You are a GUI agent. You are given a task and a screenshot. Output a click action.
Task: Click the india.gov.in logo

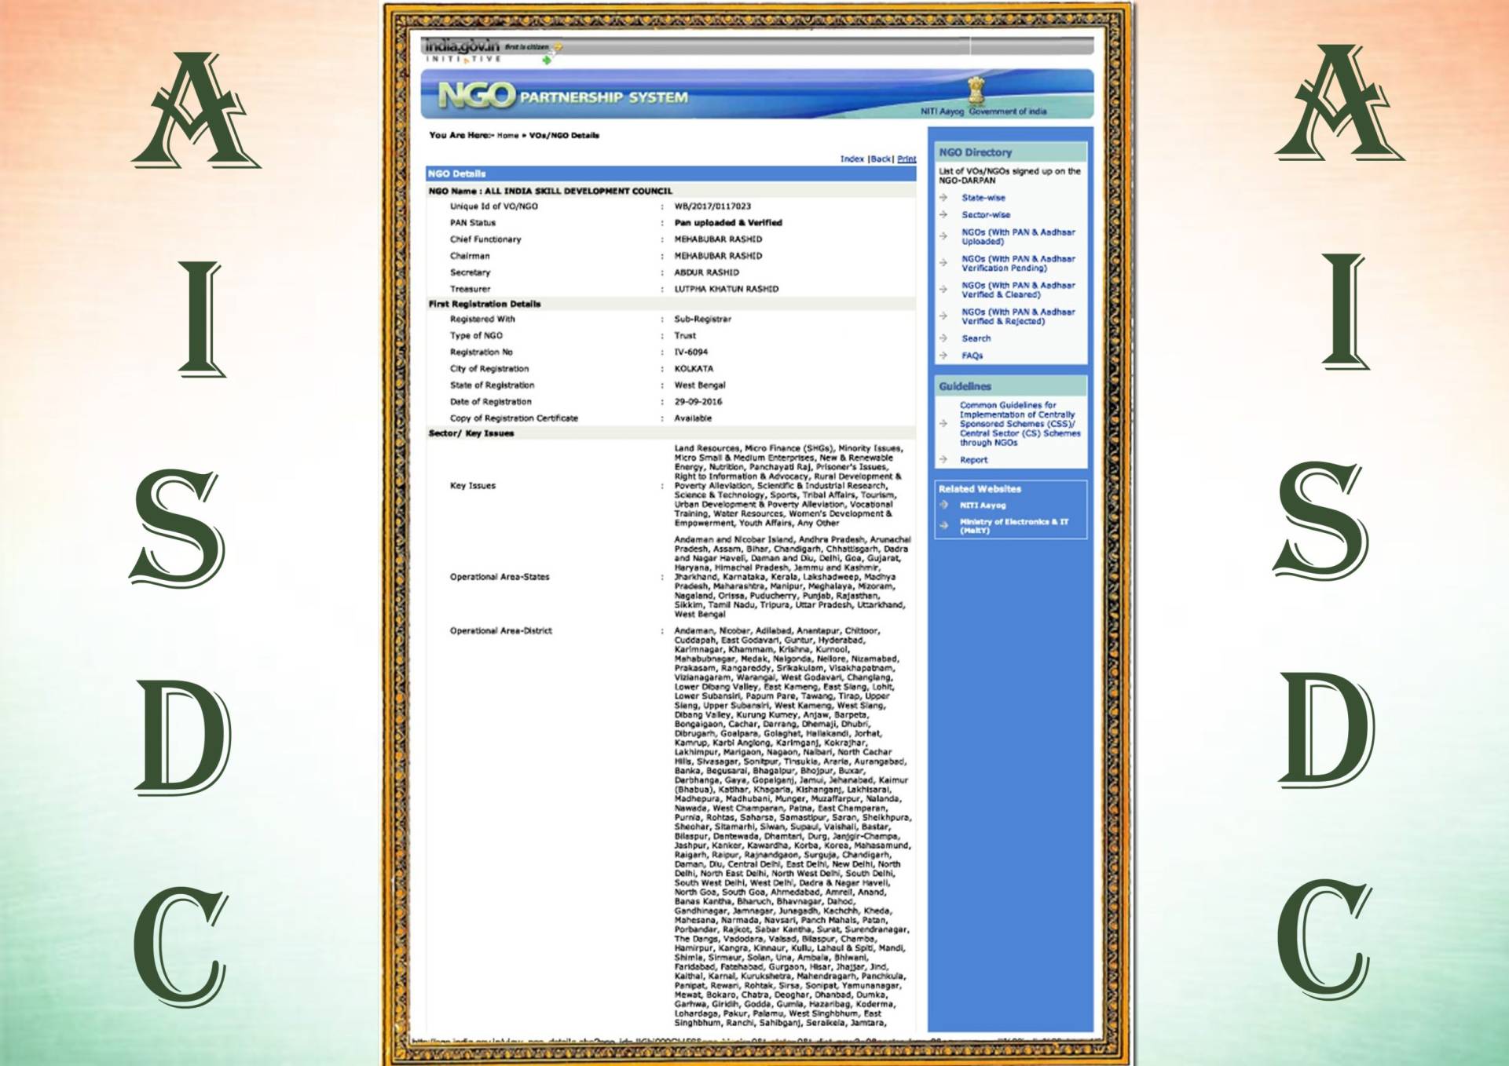click(x=462, y=49)
